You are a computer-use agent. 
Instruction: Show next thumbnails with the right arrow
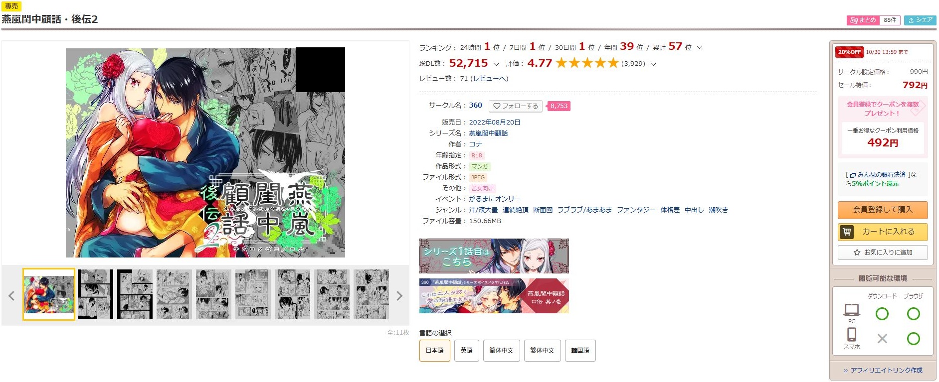[399, 296]
